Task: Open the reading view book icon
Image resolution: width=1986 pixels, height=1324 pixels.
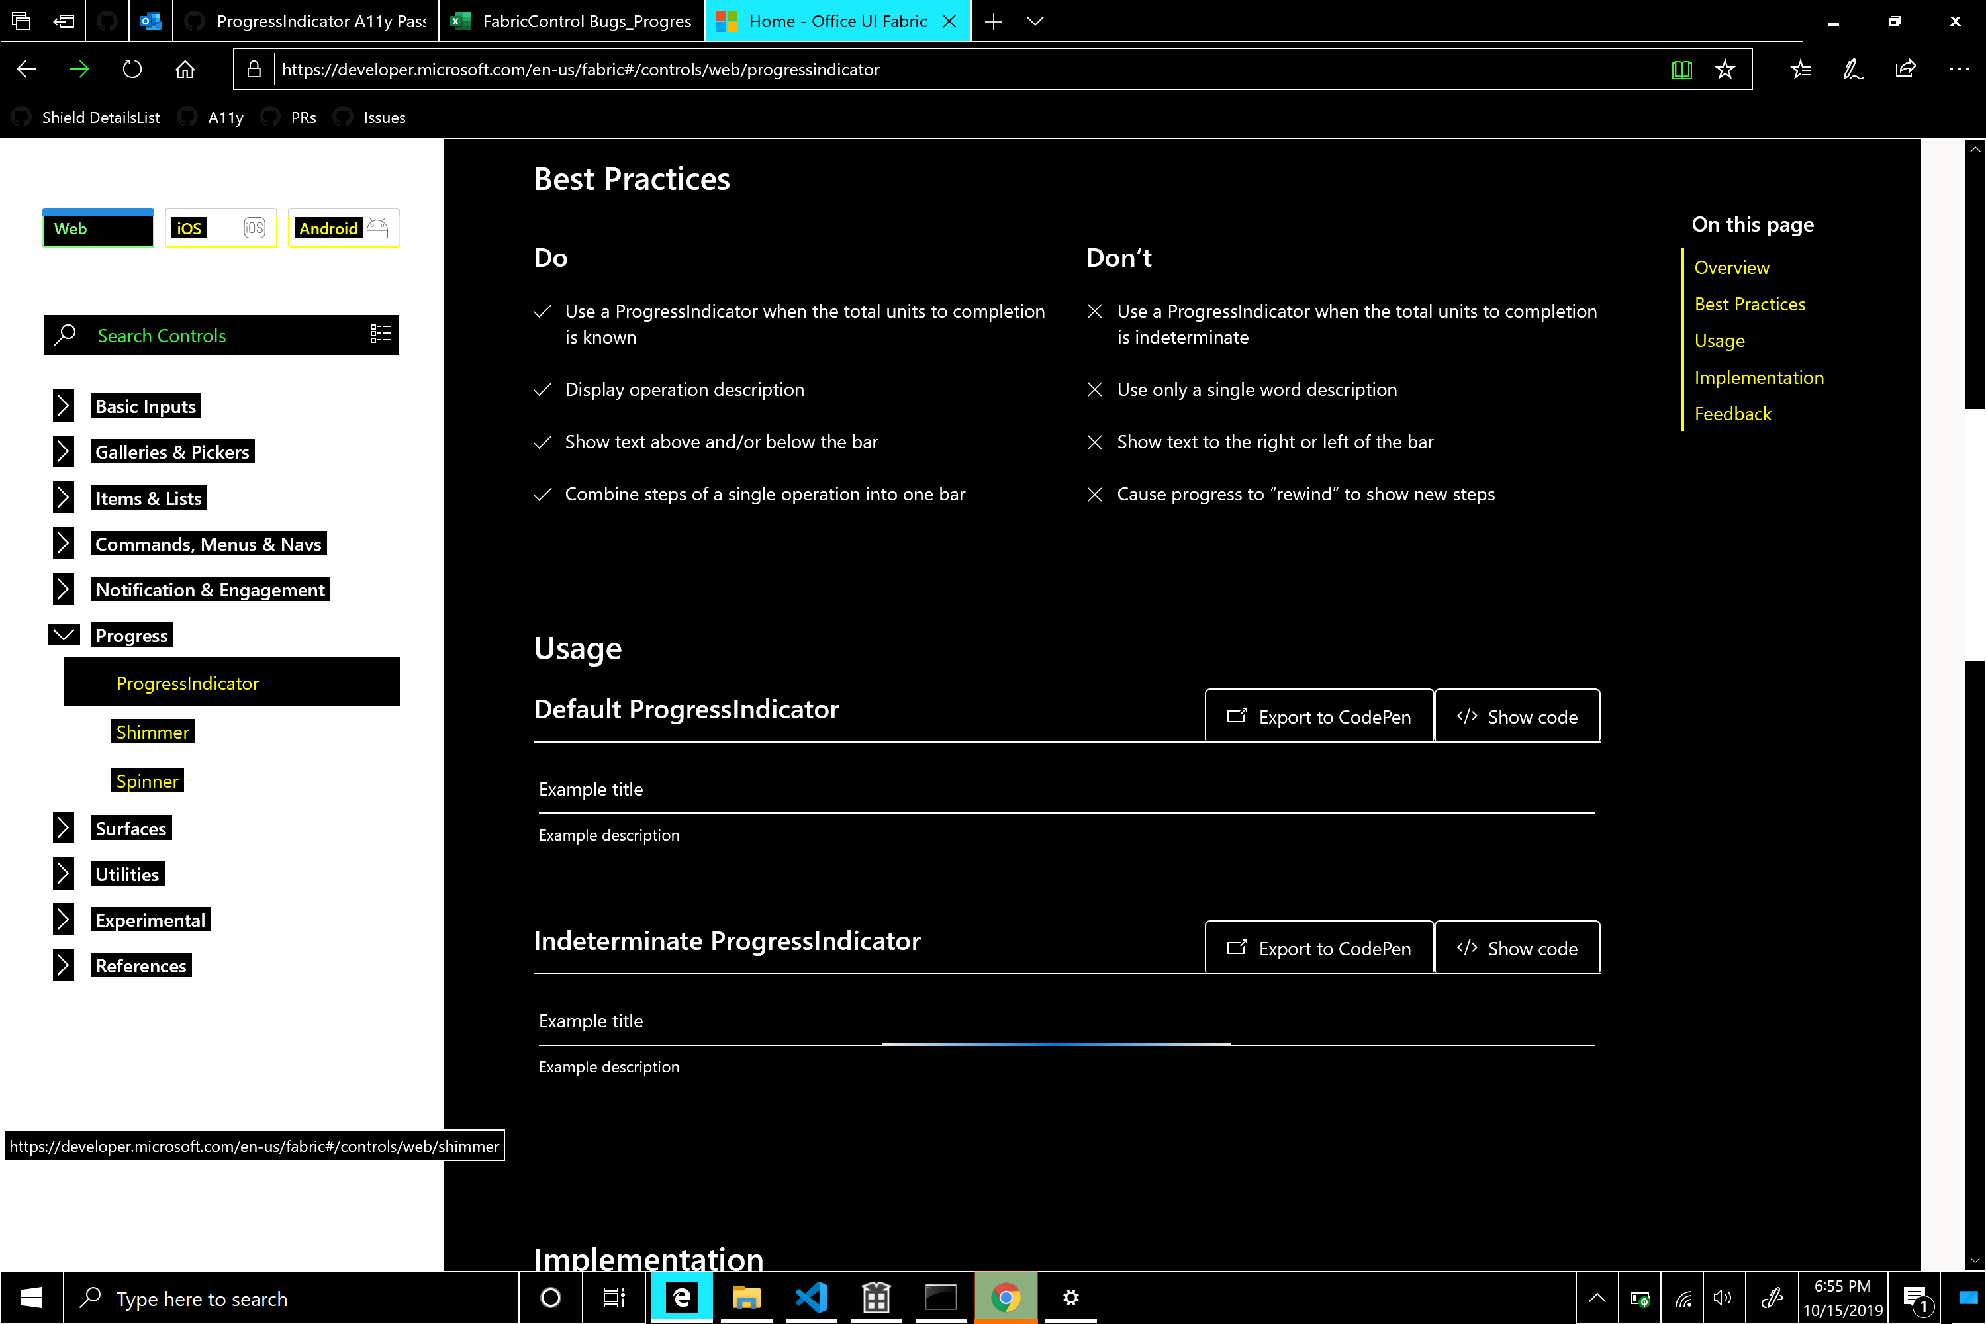Action: [x=1681, y=70]
